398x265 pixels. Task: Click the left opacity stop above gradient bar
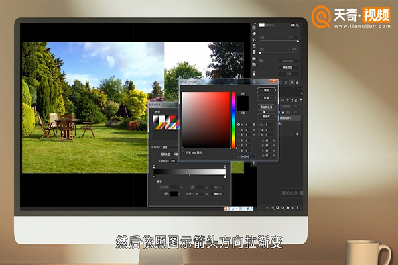tap(155, 166)
